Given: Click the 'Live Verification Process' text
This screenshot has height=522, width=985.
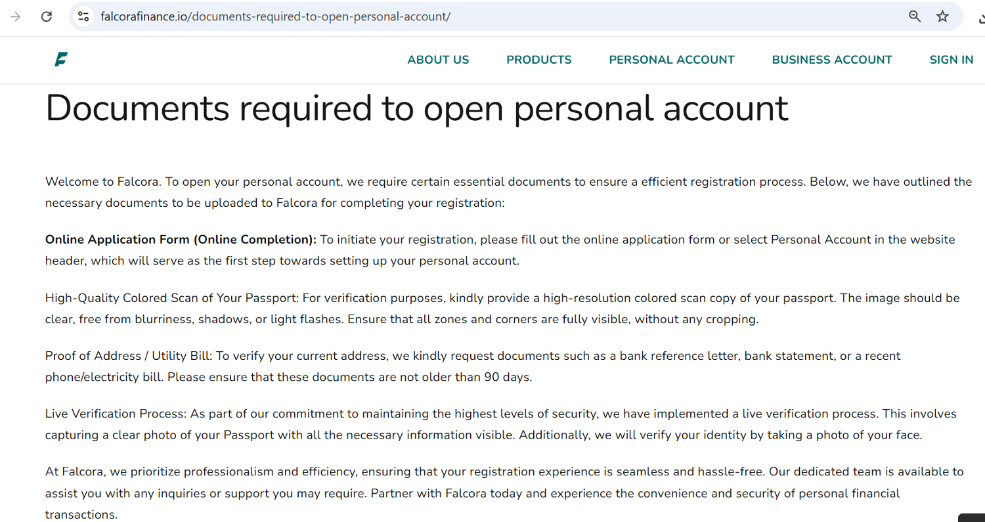Looking at the screenshot, I should pos(116,414).
